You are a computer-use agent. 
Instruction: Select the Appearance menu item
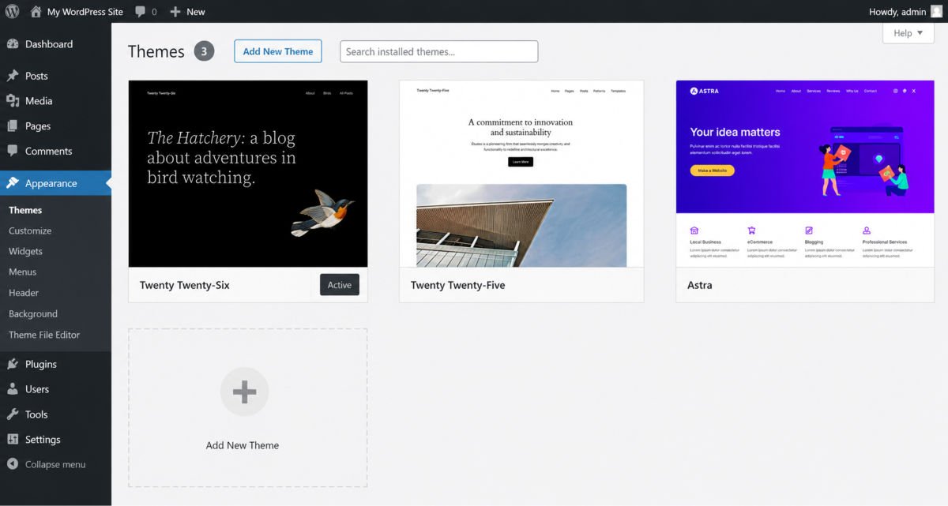pos(55,183)
